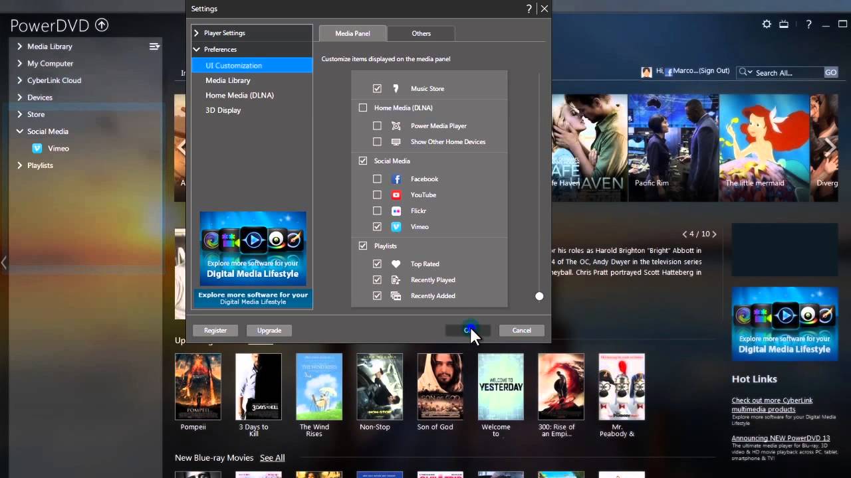Click the search magnifier icon
Screen dimensions: 851x478
744,72
